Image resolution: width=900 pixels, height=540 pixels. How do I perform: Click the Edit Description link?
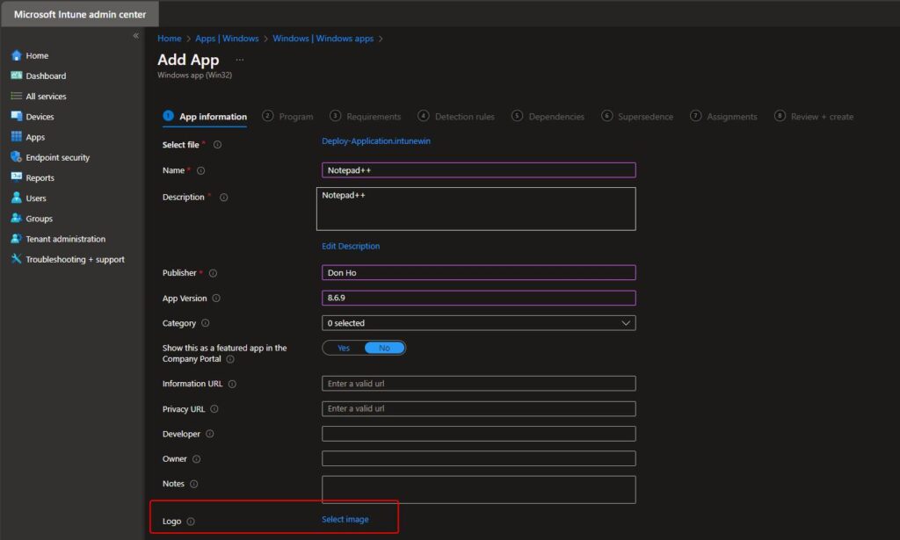tap(351, 246)
